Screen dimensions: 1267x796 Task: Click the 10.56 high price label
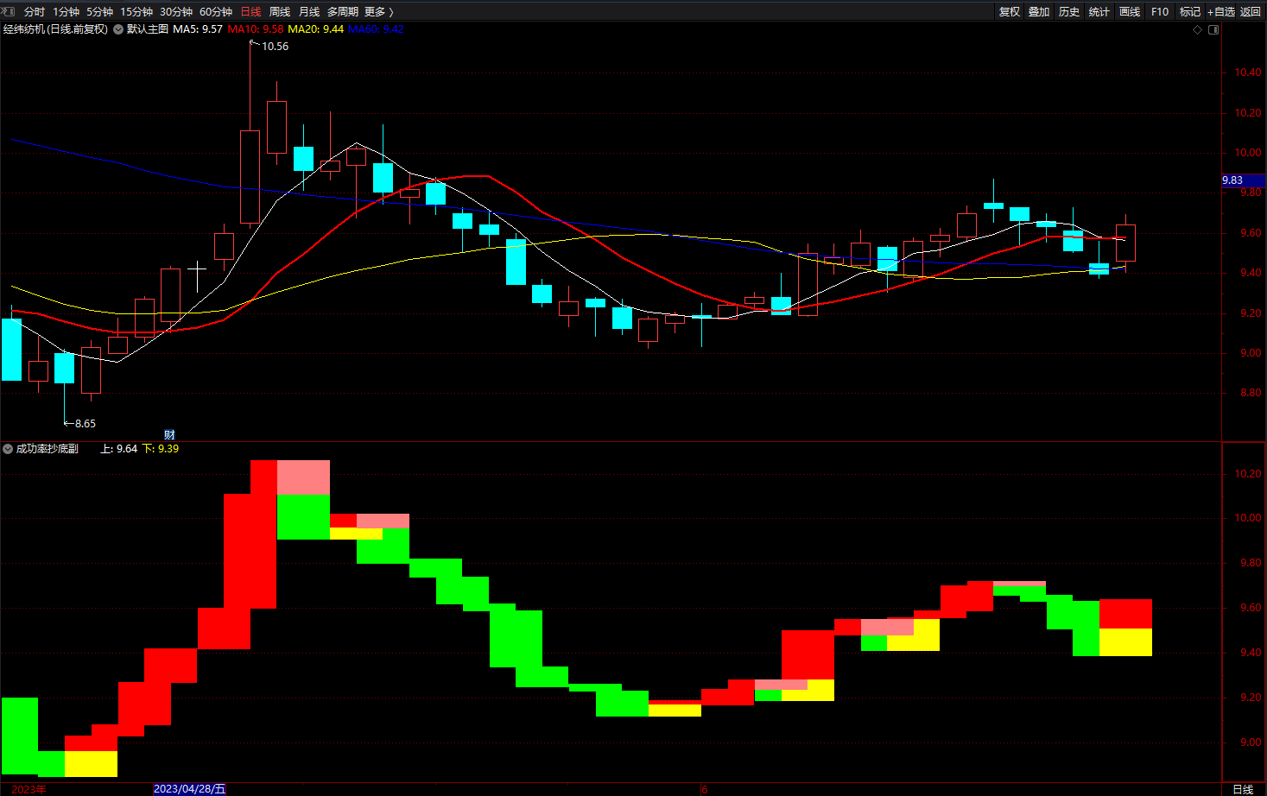coord(276,47)
